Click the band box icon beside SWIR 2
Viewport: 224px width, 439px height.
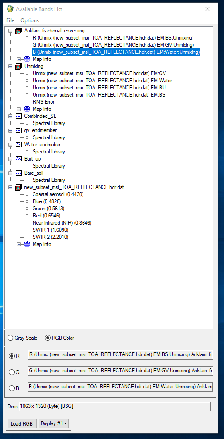(27, 237)
